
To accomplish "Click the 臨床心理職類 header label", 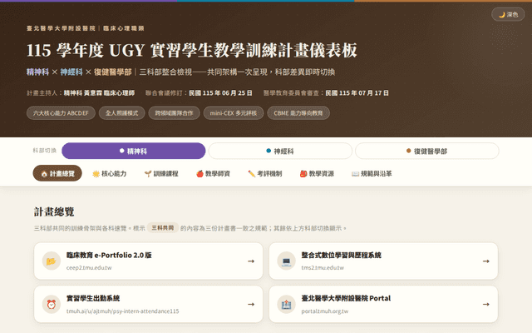I will pos(124,28).
